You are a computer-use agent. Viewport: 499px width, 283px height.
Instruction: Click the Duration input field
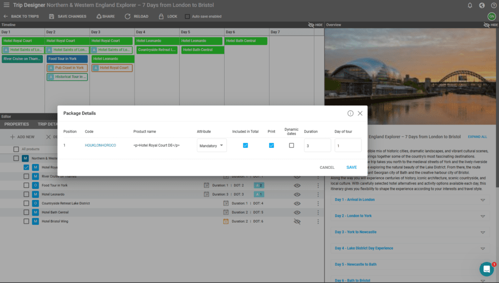click(x=317, y=145)
